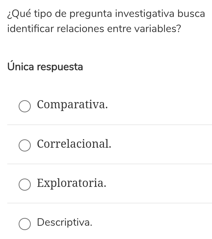212x239 pixels.
Task: Tick the circle next to Exploratoria
Action: [25, 185]
